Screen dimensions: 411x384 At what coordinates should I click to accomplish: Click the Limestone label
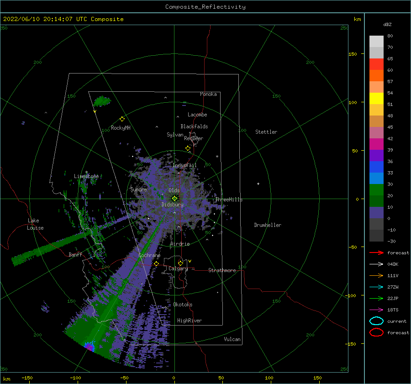pos(86,176)
